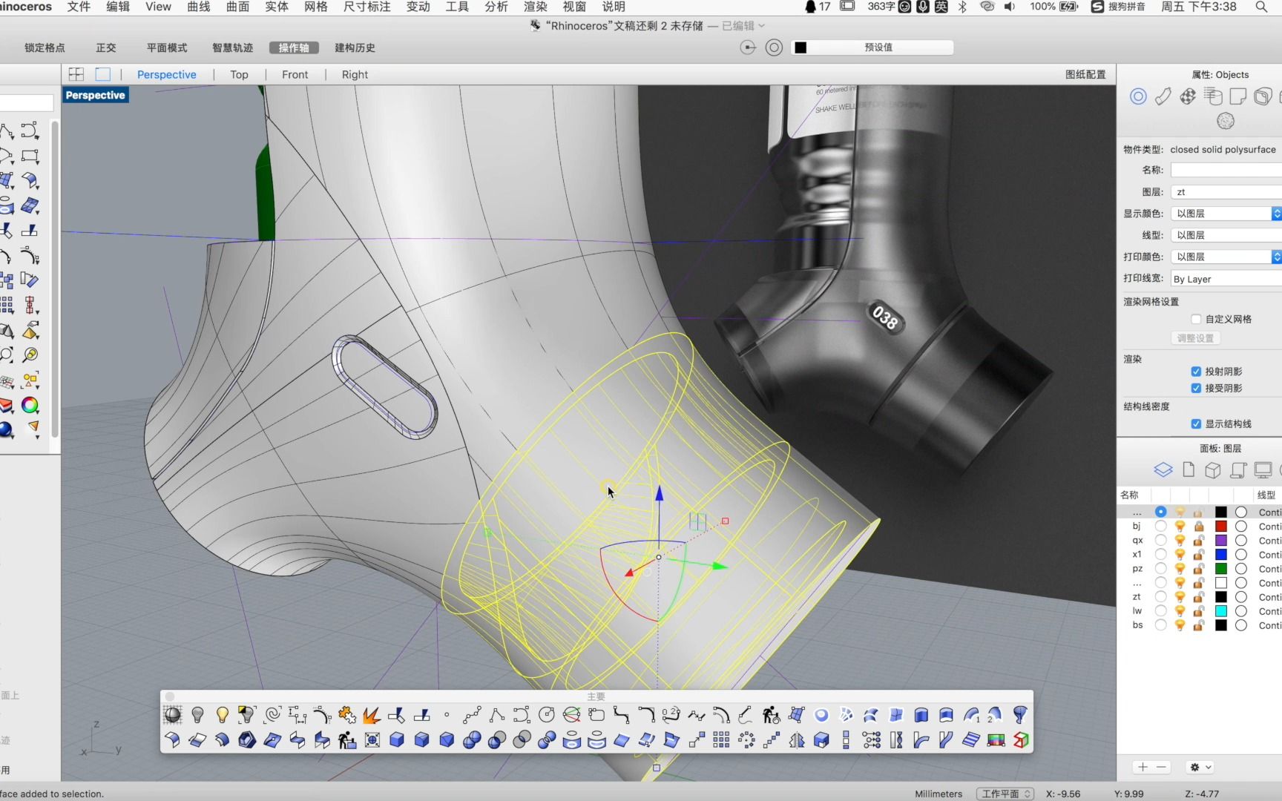Click the red color swatch of bj layer
This screenshot has width=1282, height=801.
1220,527
